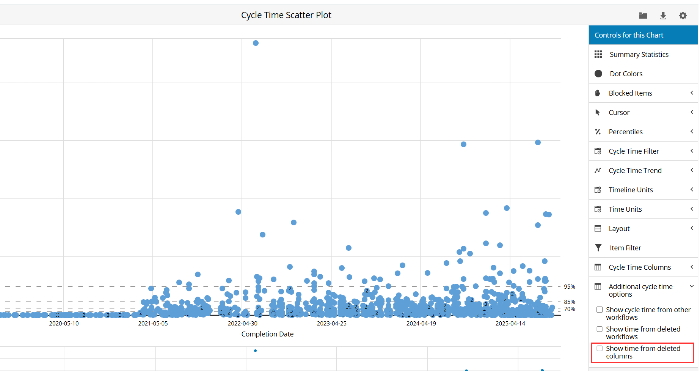Screen dimensions: 700x371
Task: Collapse Additional cycle time options chevron
Action: coord(692,286)
